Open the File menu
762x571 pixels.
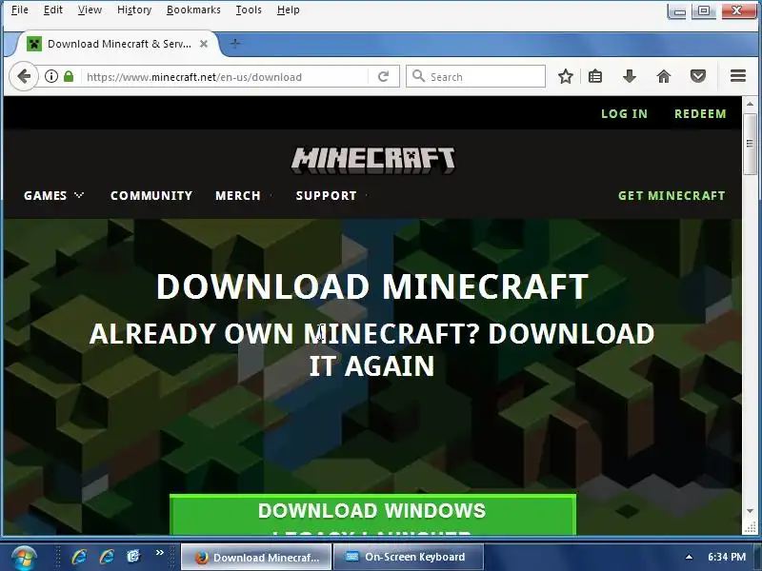(19, 10)
